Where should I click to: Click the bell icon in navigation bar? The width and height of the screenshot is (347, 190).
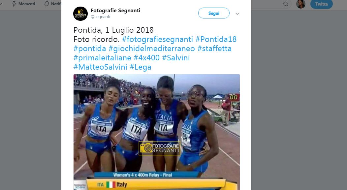click(x=47, y=4)
